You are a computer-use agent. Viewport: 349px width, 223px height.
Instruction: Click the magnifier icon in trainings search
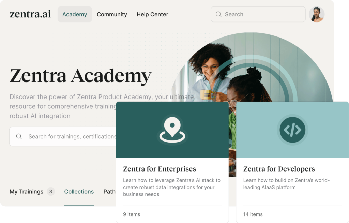click(19, 136)
